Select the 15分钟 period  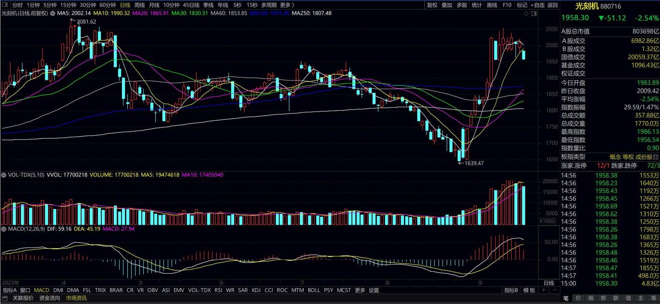point(68,5)
